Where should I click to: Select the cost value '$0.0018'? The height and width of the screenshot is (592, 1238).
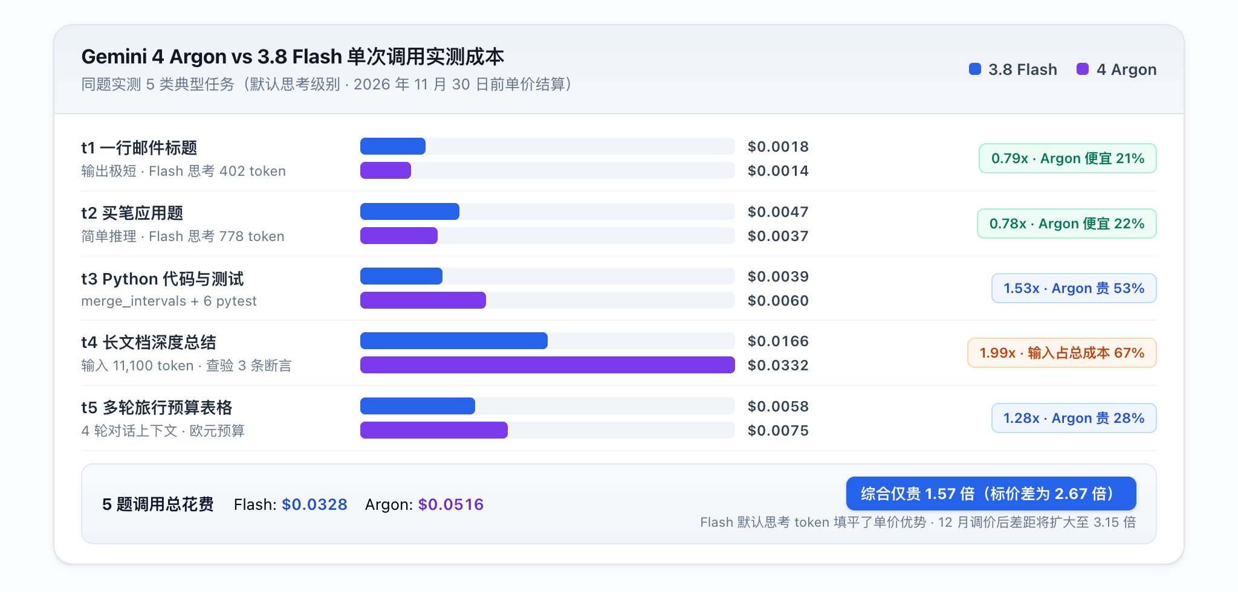coord(778,146)
